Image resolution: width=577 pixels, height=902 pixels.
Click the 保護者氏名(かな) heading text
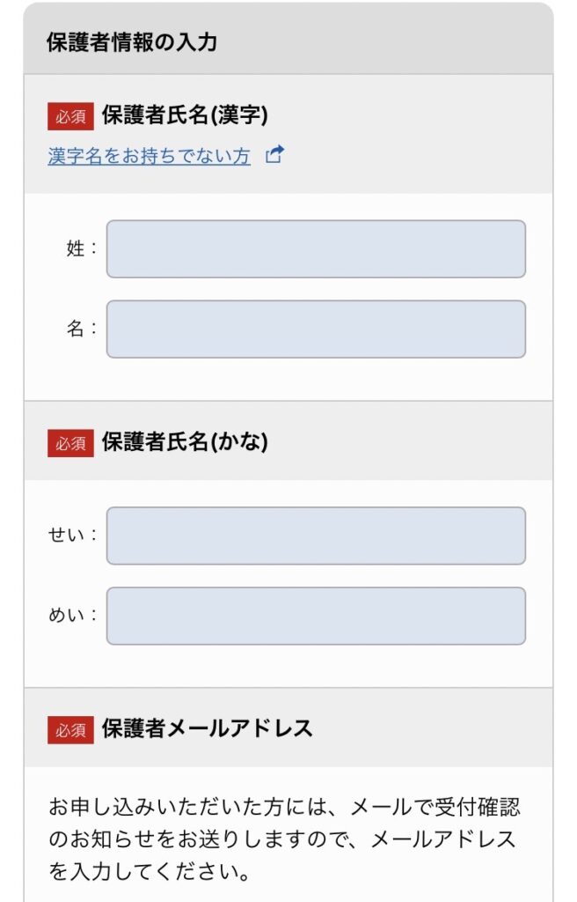click(185, 442)
